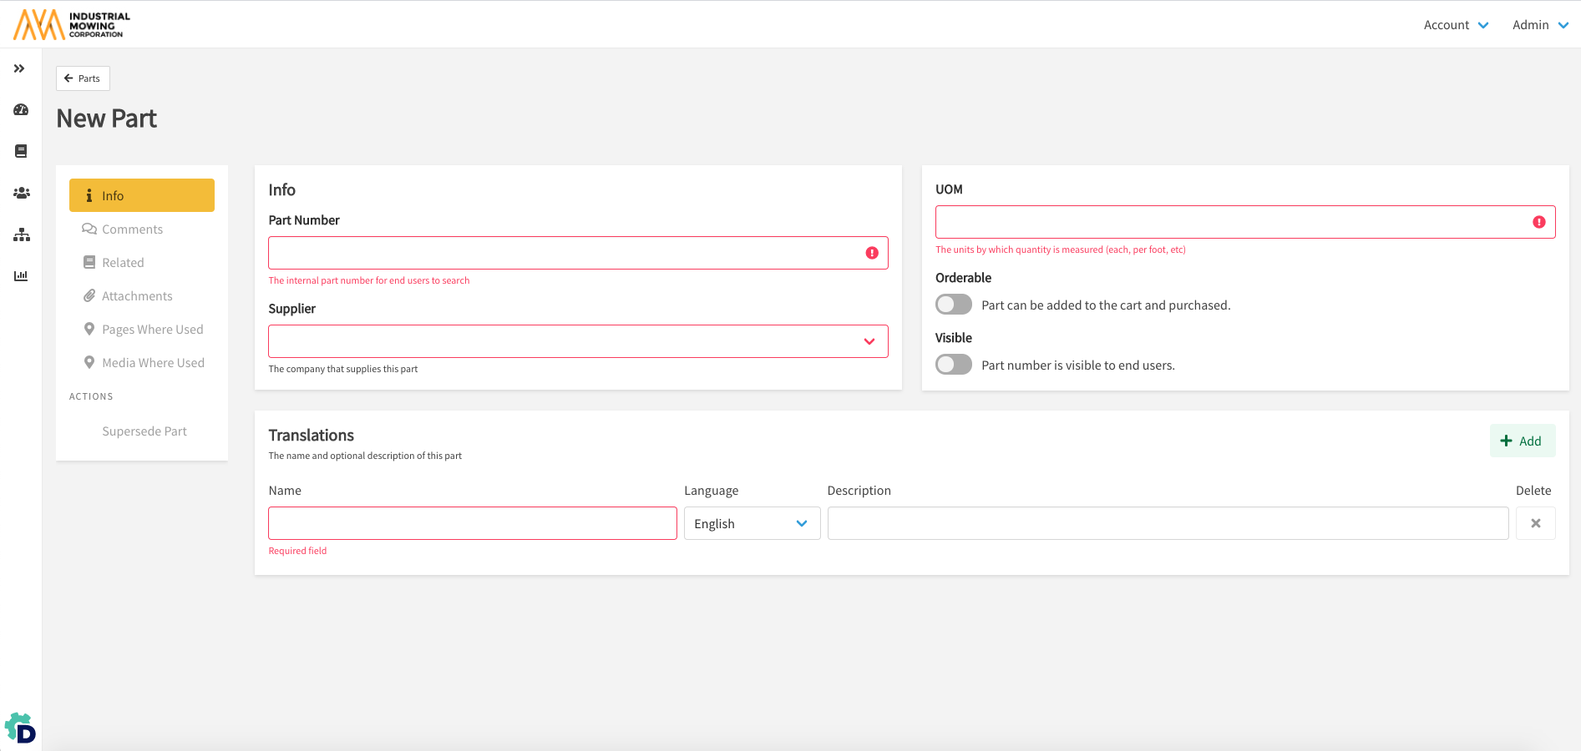Open the Supplier dropdown
The height and width of the screenshot is (751, 1581).
tap(577, 341)
